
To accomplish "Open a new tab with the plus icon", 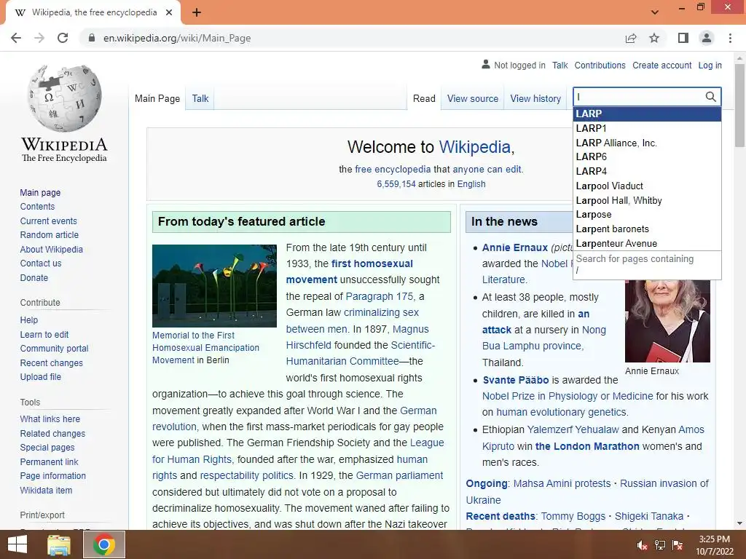I will coord(197,13).
